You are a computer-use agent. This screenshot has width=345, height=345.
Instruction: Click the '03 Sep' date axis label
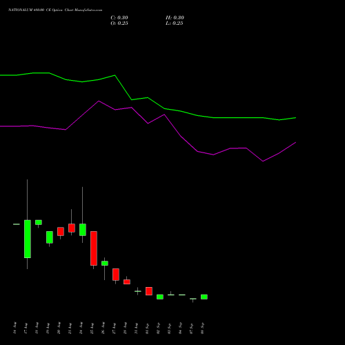tap(170, 328)
